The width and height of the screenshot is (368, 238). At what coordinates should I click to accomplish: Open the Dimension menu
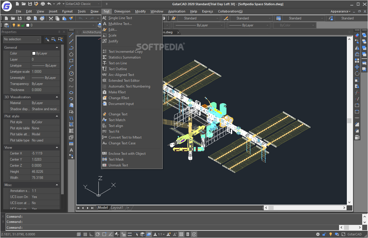pyautogui.click(x=122, y=11)
